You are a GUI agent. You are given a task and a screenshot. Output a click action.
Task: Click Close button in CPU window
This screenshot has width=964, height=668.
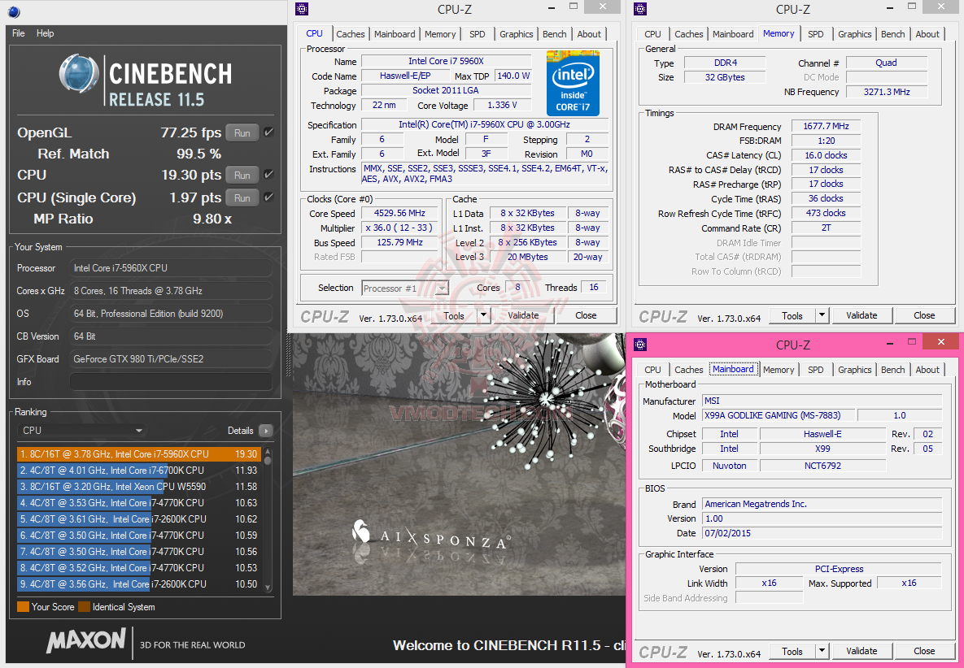coord(586,315)
